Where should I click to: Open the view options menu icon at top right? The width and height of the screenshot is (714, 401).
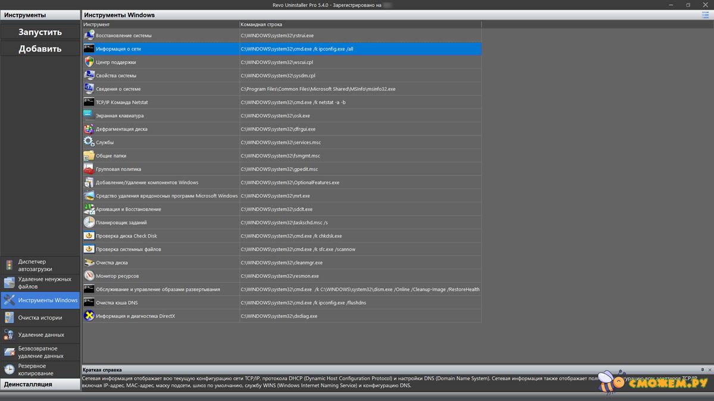(705, 15)
